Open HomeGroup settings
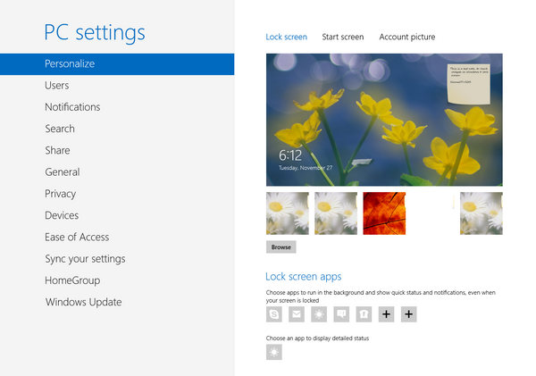Screen dimensions: 536x376 [x=72, y=280]
